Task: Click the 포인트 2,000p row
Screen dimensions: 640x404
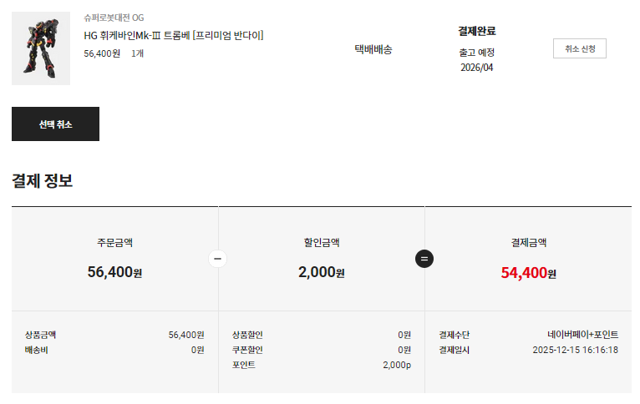Action: click(x=322, y=365)
